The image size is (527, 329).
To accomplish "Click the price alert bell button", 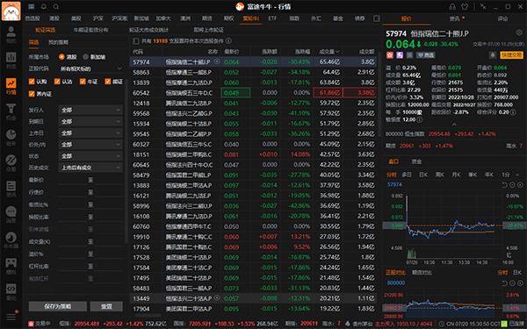I will coord(493,55).
